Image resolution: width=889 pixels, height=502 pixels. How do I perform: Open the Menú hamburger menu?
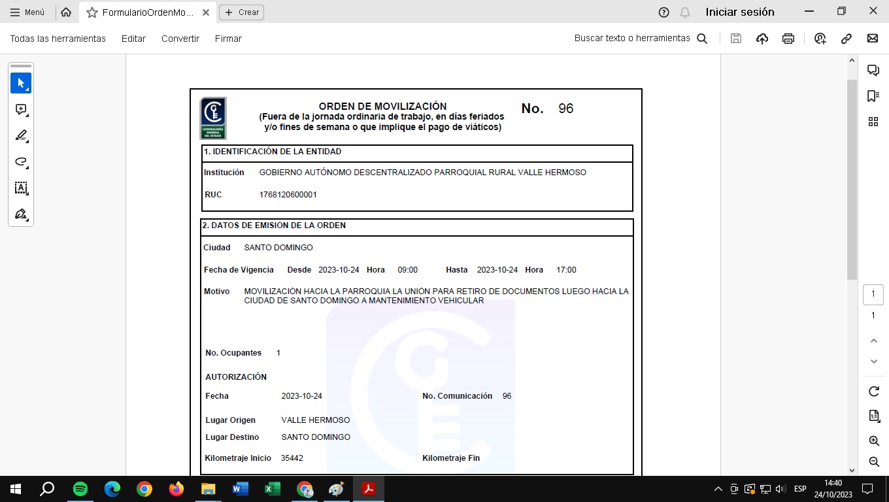[x=27, y=12]
